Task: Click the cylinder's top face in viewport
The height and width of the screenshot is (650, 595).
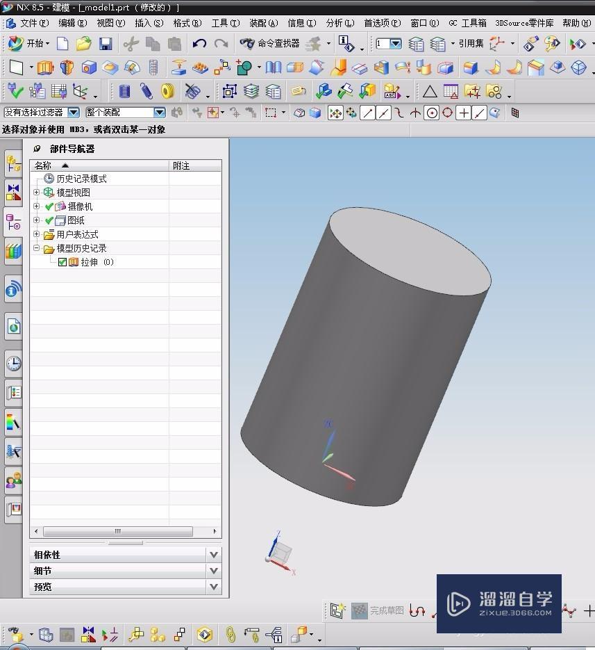Action: [x=410, y=251]
